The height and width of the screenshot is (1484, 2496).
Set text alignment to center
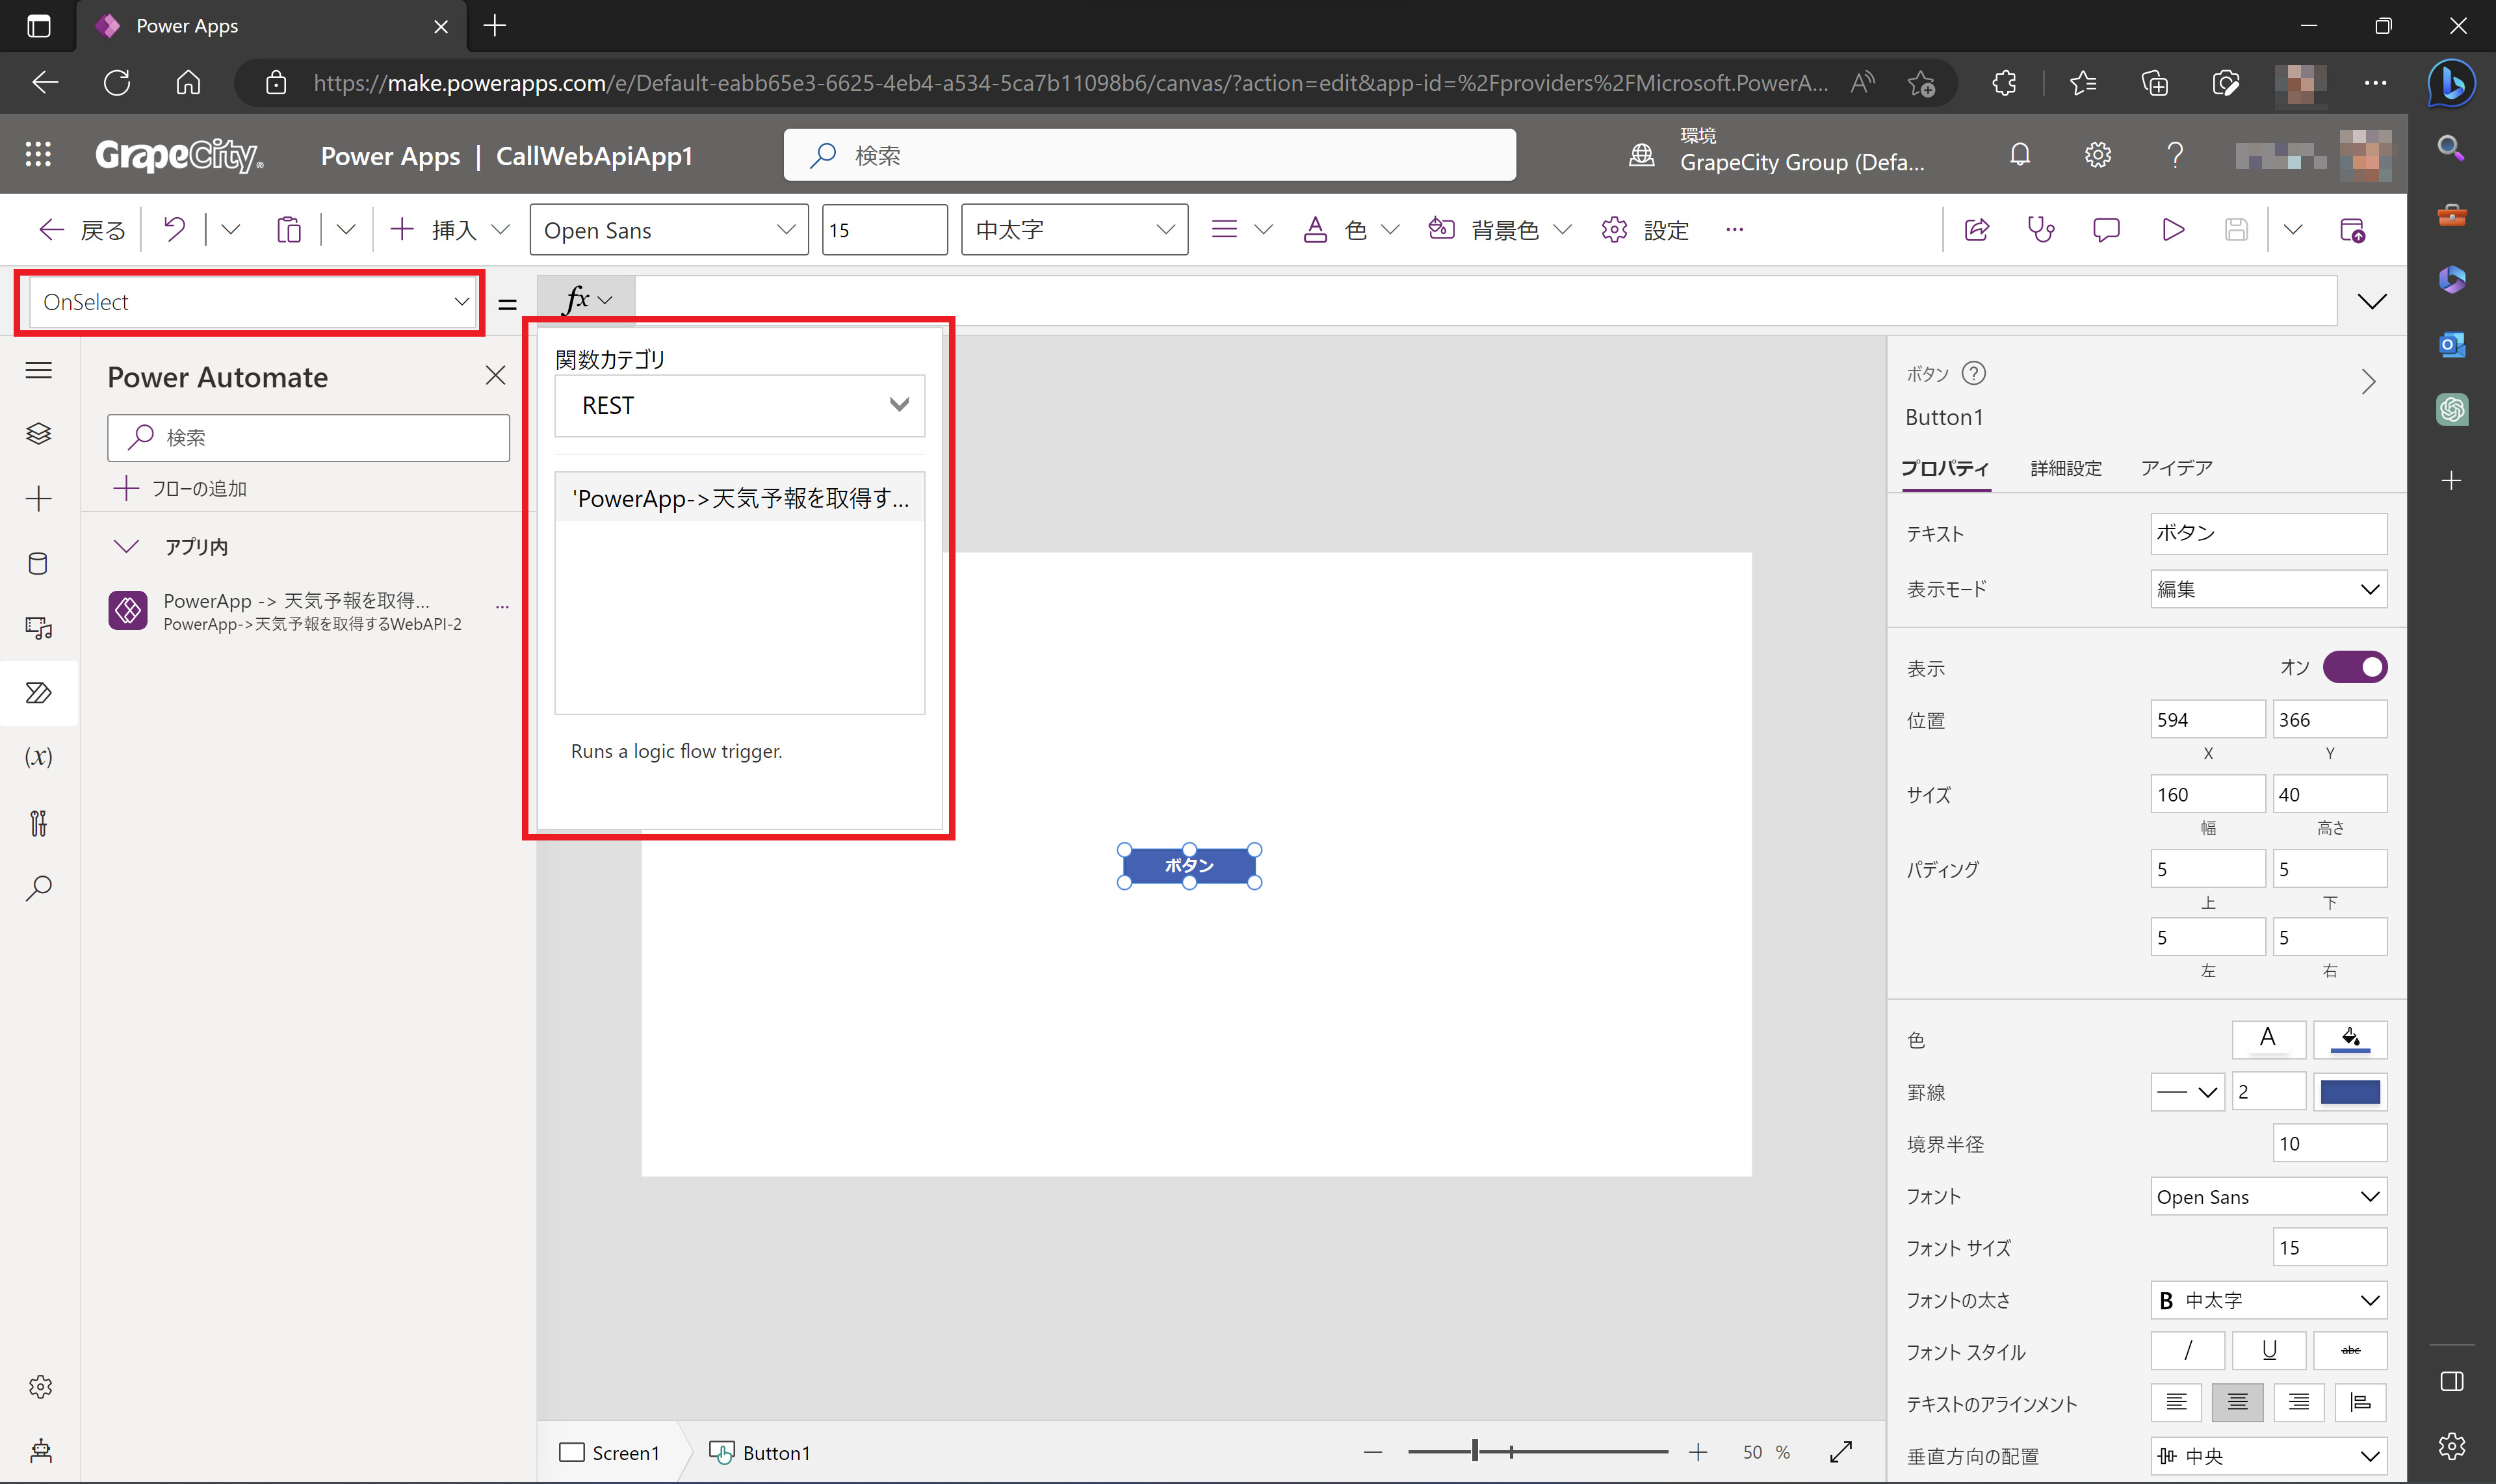tap(2237, 1402)
